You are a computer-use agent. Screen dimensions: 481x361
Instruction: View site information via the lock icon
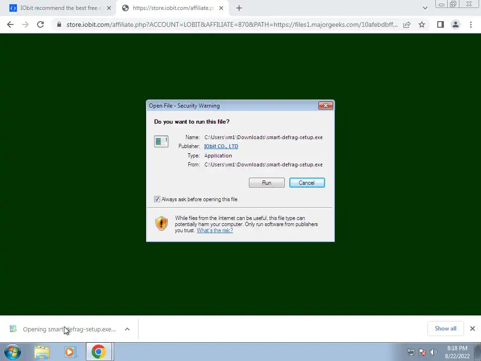(x=59, y=24)
